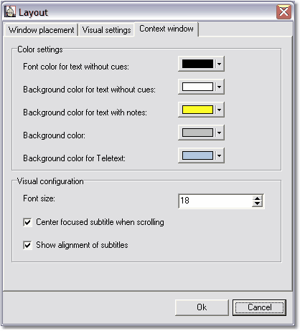The width and height of the screenshot is (300, 331).
Task: Uncheck Center focused subtitle when scrolling
Action: (x=27, y=222)
